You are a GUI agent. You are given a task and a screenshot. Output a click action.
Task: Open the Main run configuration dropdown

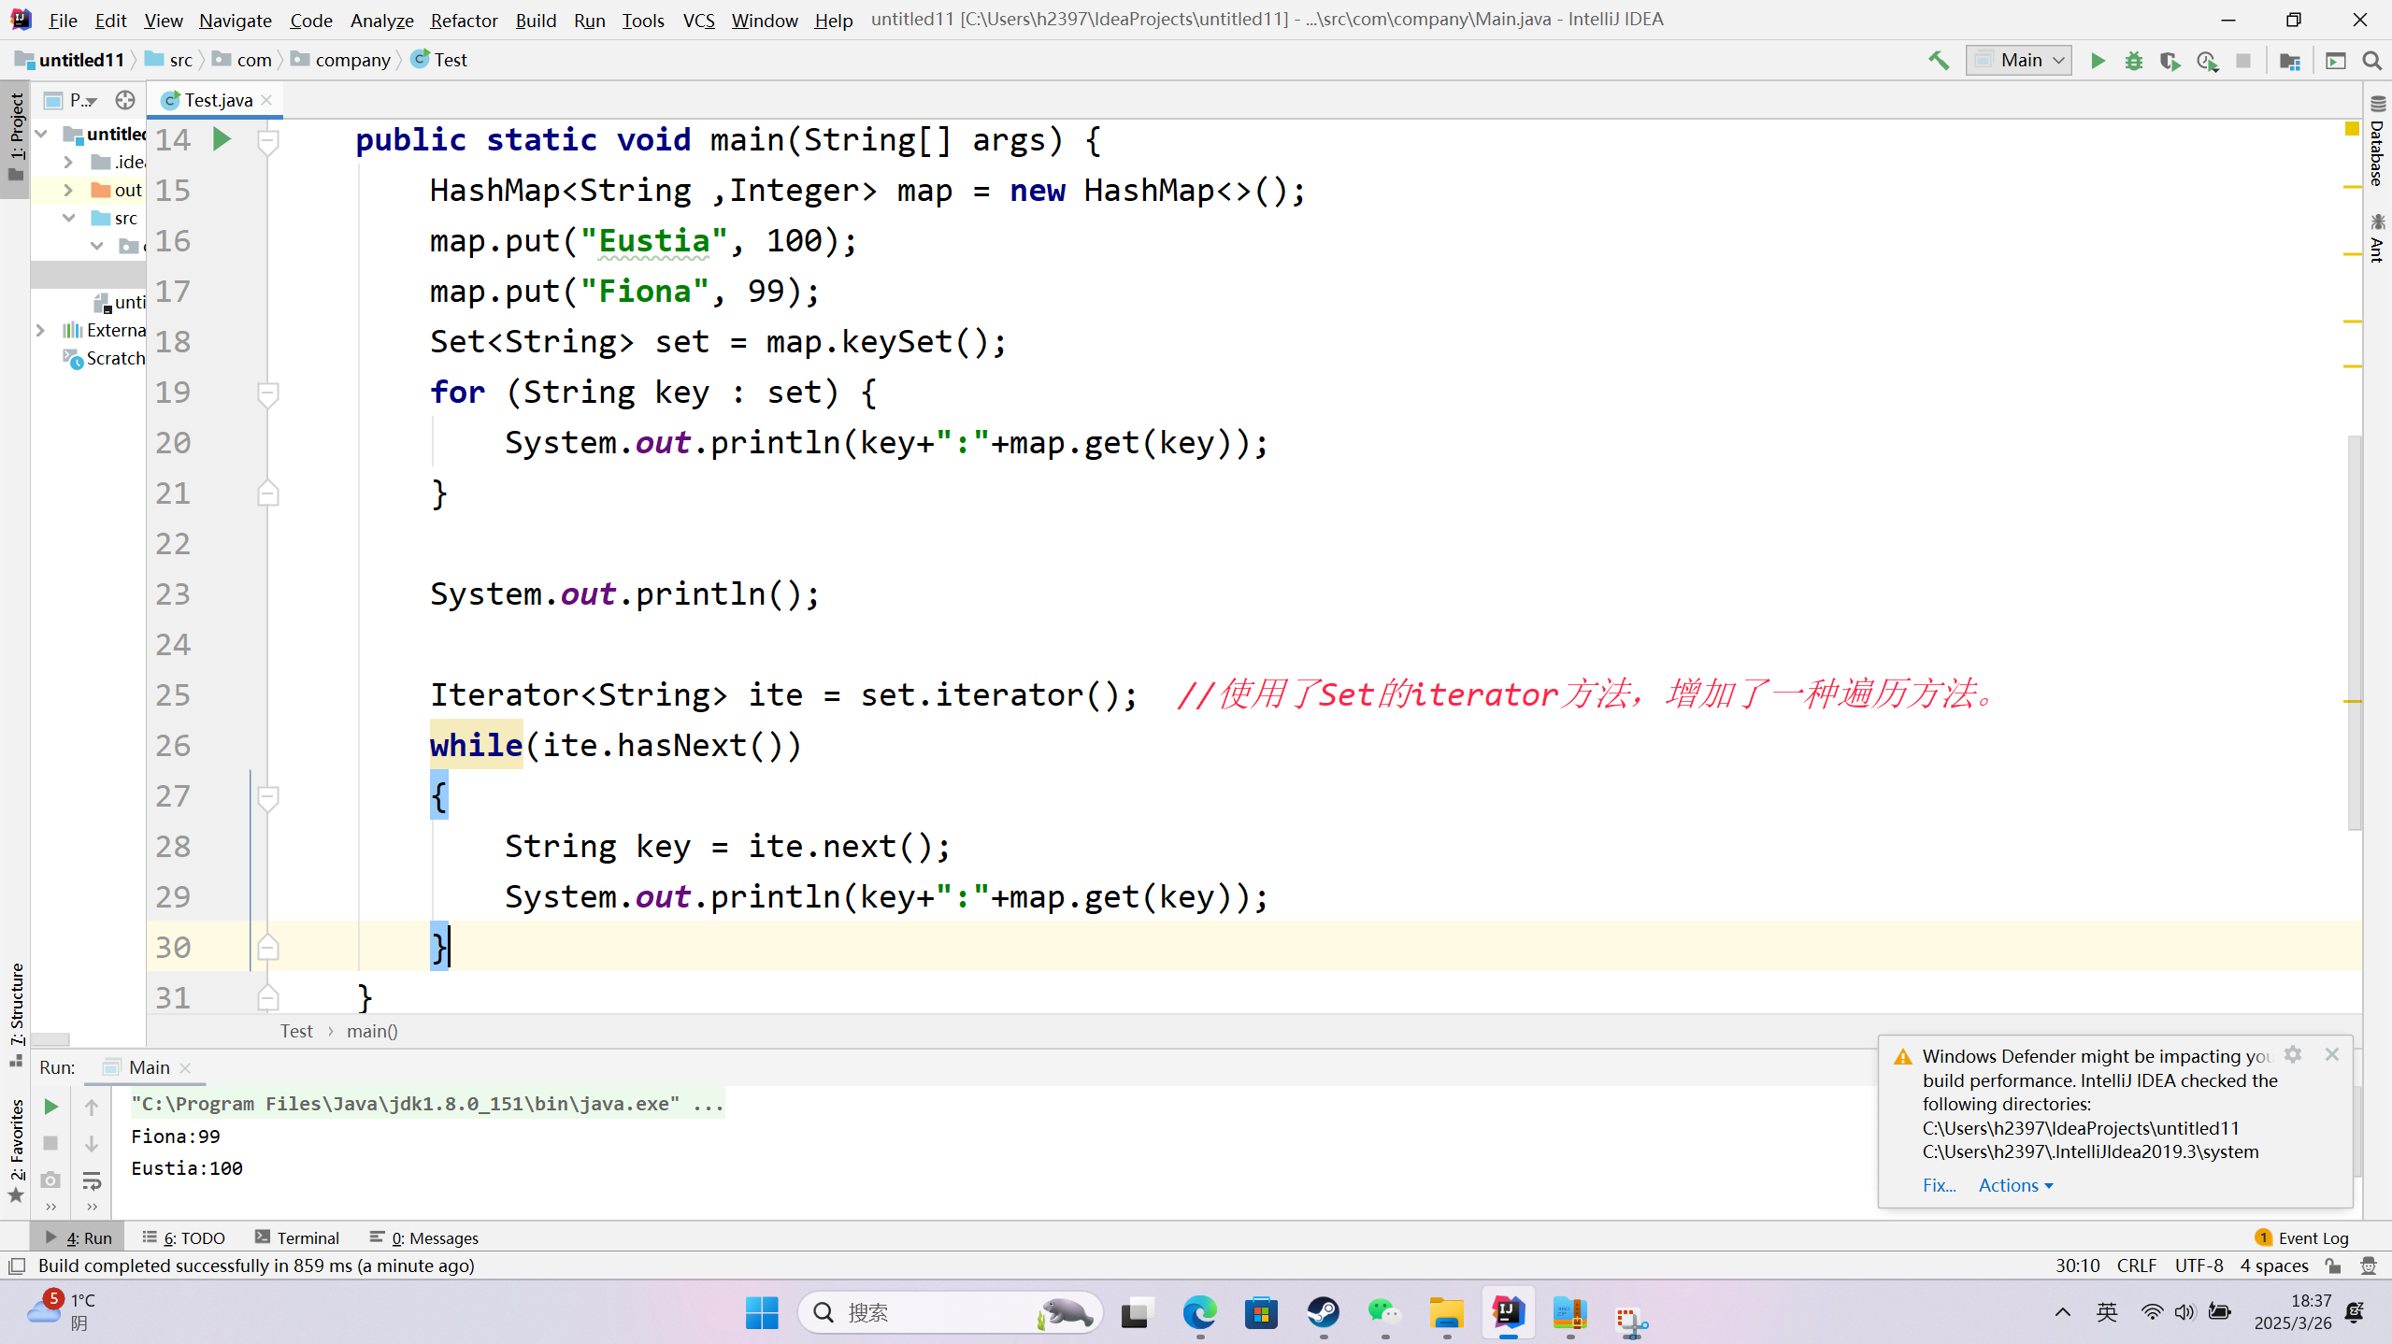pos(2019,61)
